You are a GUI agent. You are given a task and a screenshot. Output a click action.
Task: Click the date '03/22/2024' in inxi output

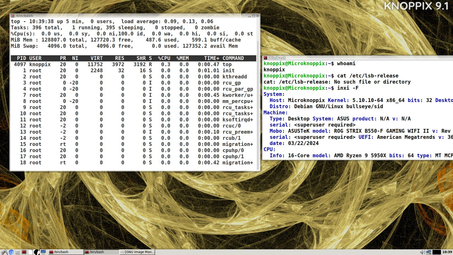pos(303,143)
